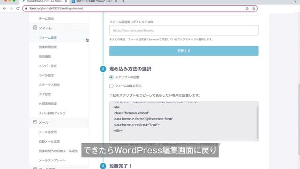The height and width of the screenshot is (169, 300).
Task: Click the class="formrun-embed" code line
Action: point(132,113)
